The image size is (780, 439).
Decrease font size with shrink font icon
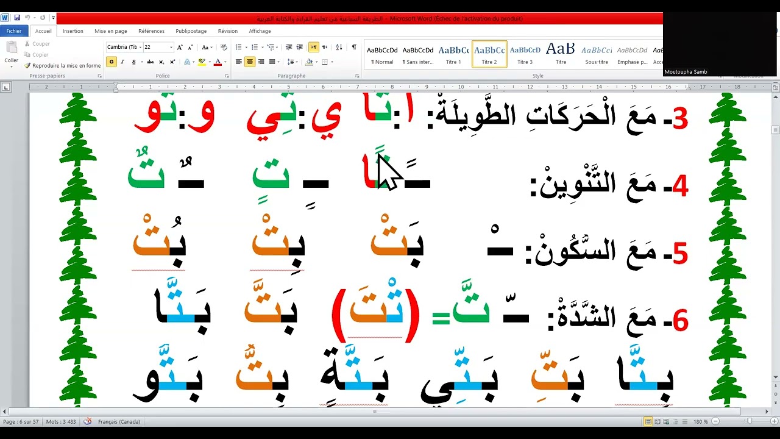[190, 47]
